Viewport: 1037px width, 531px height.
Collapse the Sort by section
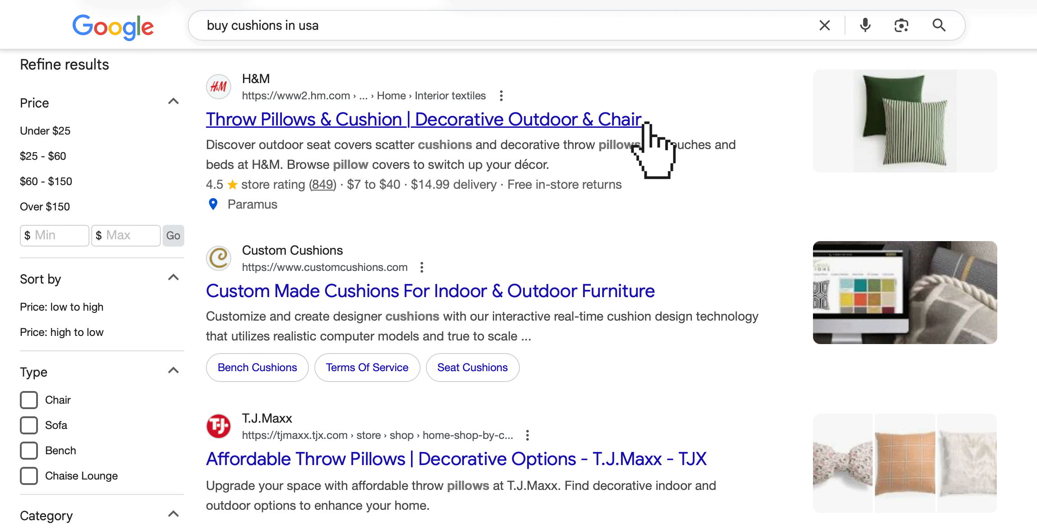tap(173, 277)
